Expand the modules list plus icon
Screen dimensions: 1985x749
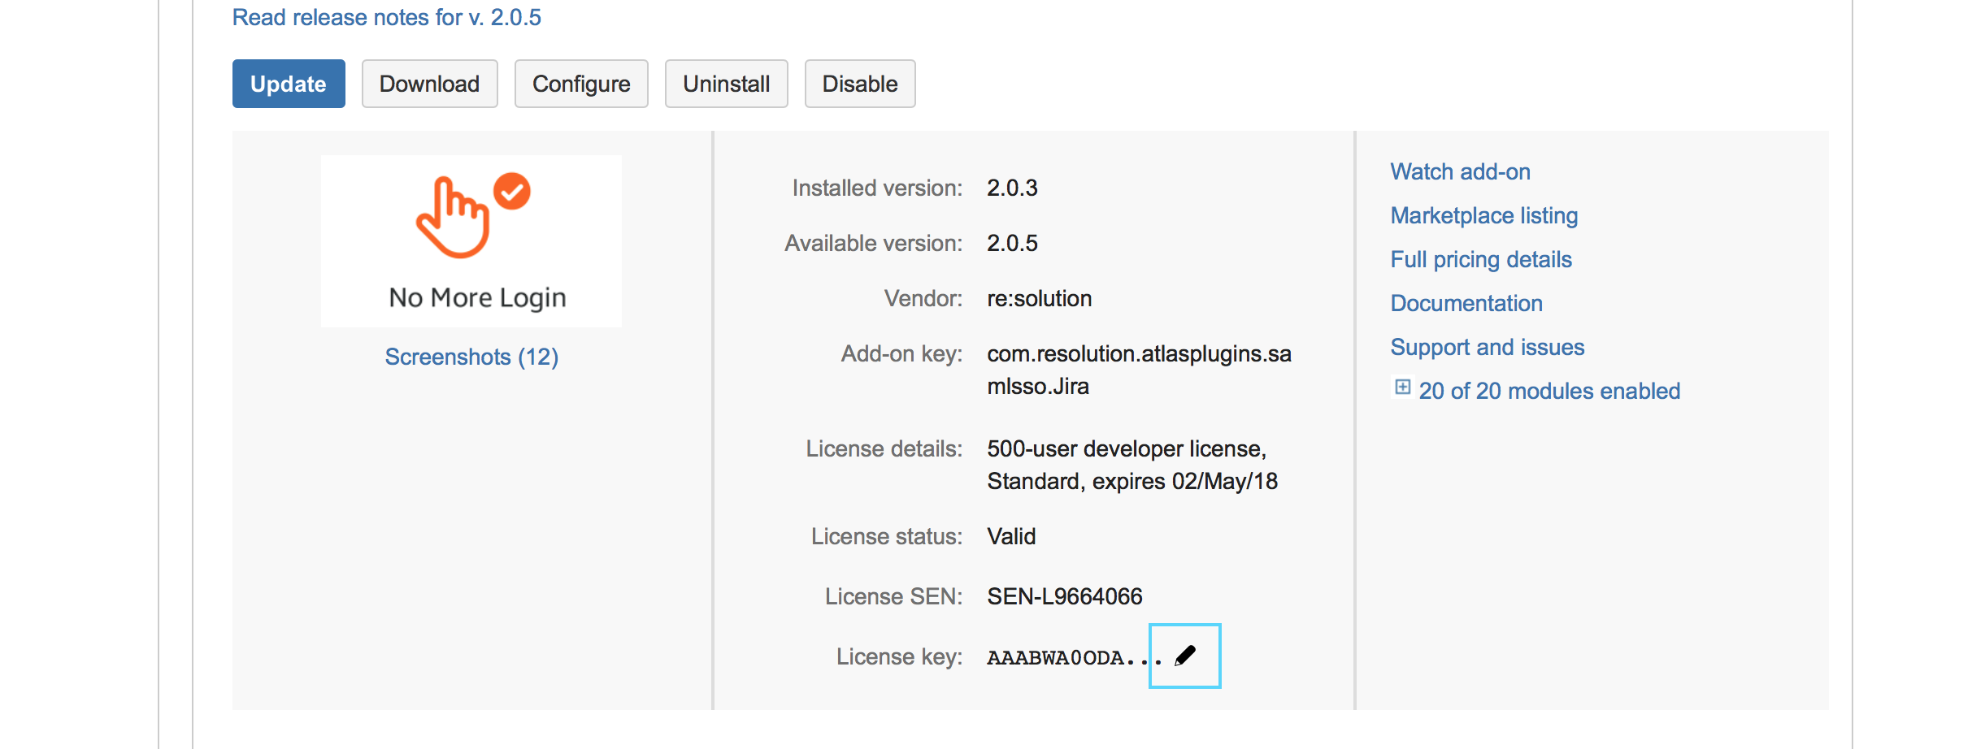1402,387
